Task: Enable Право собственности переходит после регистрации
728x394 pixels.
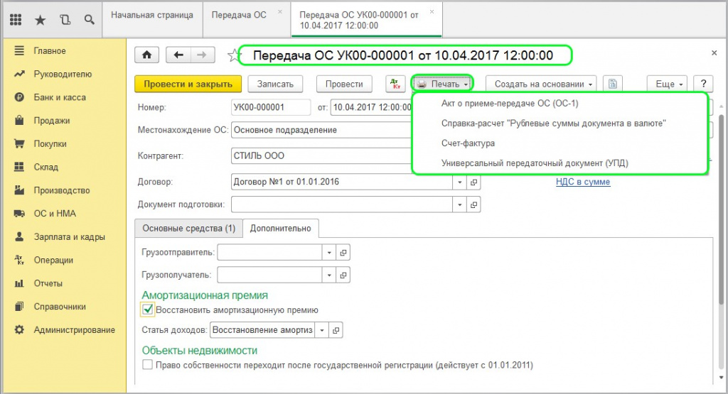Action: [x=148, y=365]
